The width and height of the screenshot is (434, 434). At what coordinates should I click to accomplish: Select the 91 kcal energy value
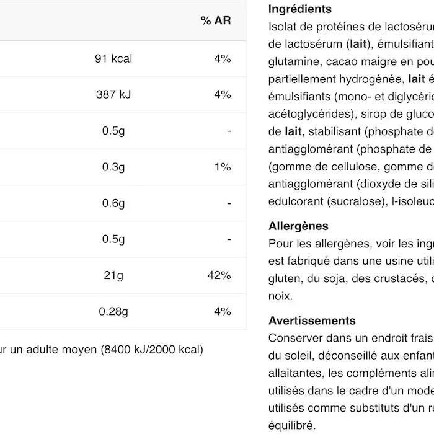pos(113,59)
